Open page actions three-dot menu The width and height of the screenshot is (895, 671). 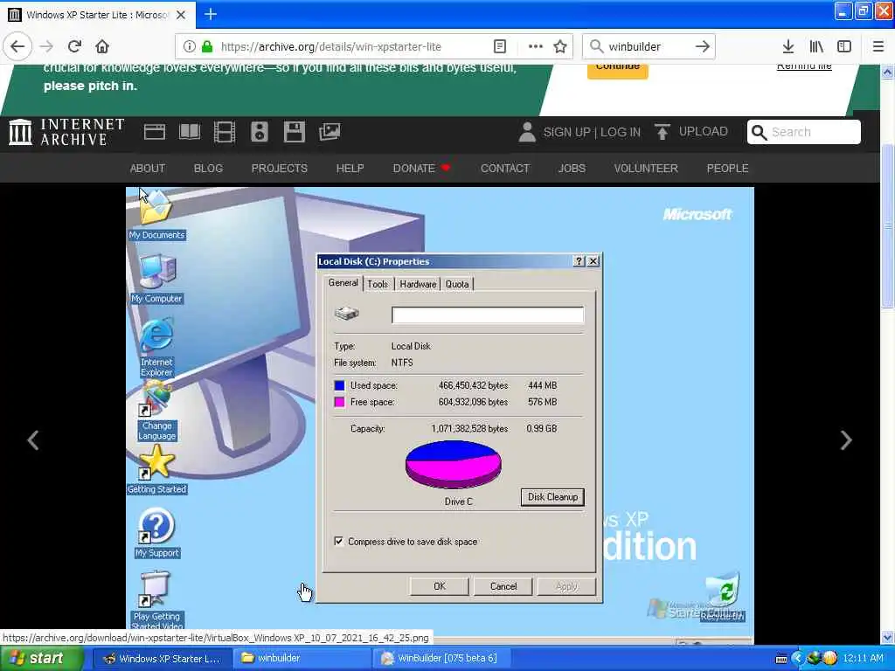tap(535, 46)
